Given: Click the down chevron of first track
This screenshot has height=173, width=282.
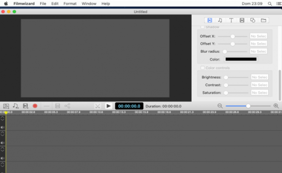Looking at the screenshot, I should point(2,120).
